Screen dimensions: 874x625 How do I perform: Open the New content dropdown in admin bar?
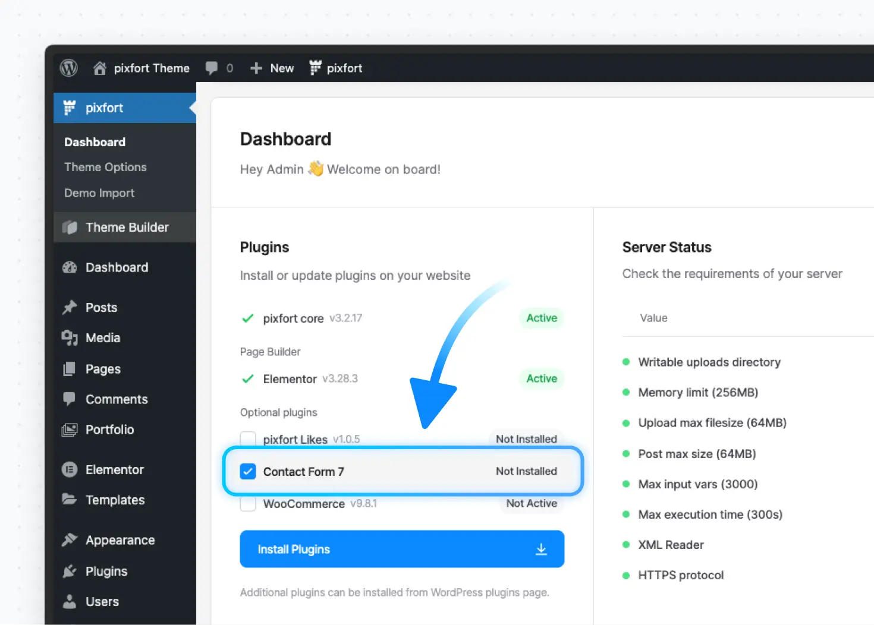(281, 68)
